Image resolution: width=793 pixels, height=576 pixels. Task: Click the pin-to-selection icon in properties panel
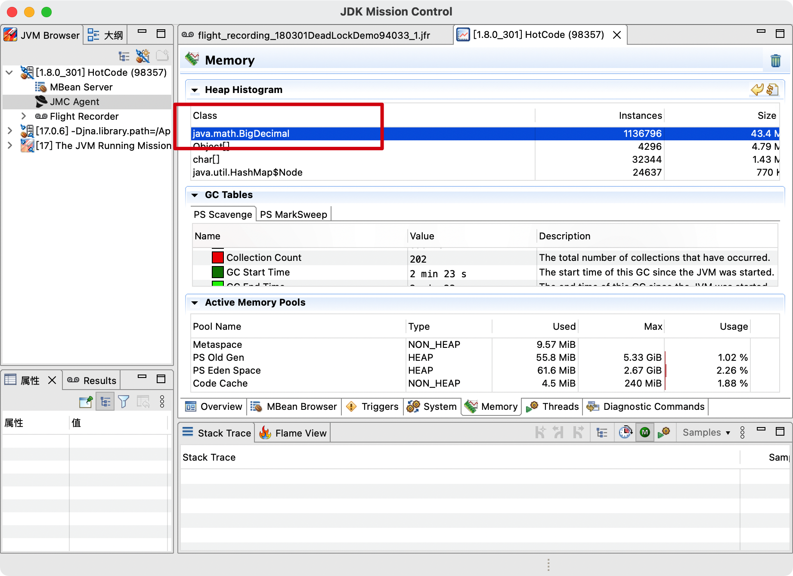(86, 402)
